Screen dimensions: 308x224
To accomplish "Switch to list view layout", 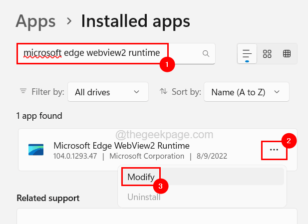I will [x=247, y=54].
